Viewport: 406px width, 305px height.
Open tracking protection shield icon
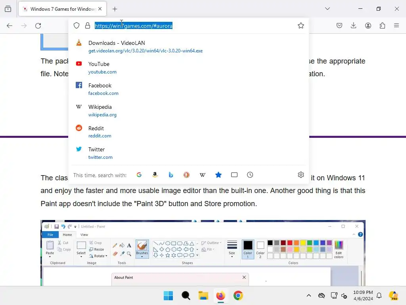click(77, 25)
